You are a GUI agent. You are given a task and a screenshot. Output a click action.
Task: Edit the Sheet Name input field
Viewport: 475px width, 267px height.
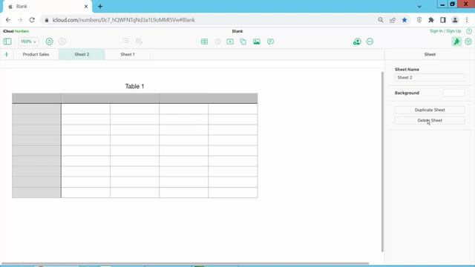point(430,77)
